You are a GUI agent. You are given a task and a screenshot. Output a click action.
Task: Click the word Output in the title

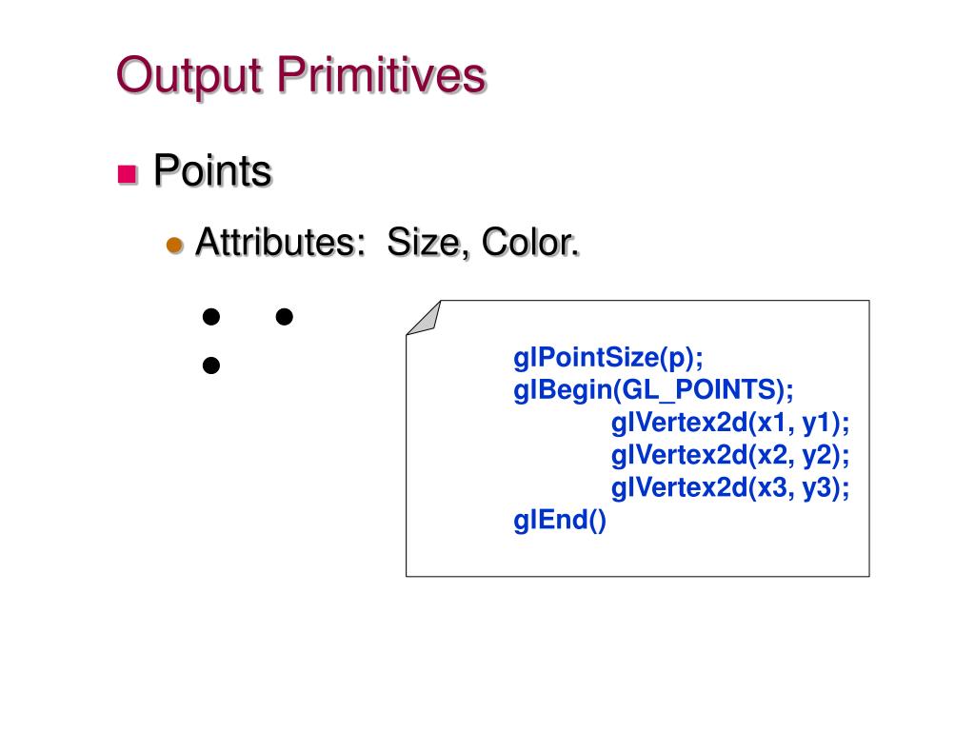point(189,76)
